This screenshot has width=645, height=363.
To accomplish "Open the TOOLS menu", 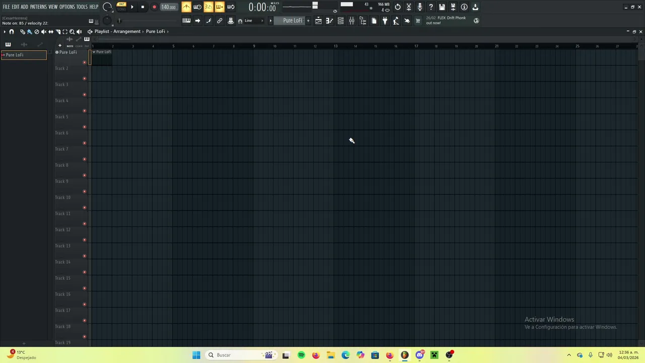I will click(x=82, y=7).
